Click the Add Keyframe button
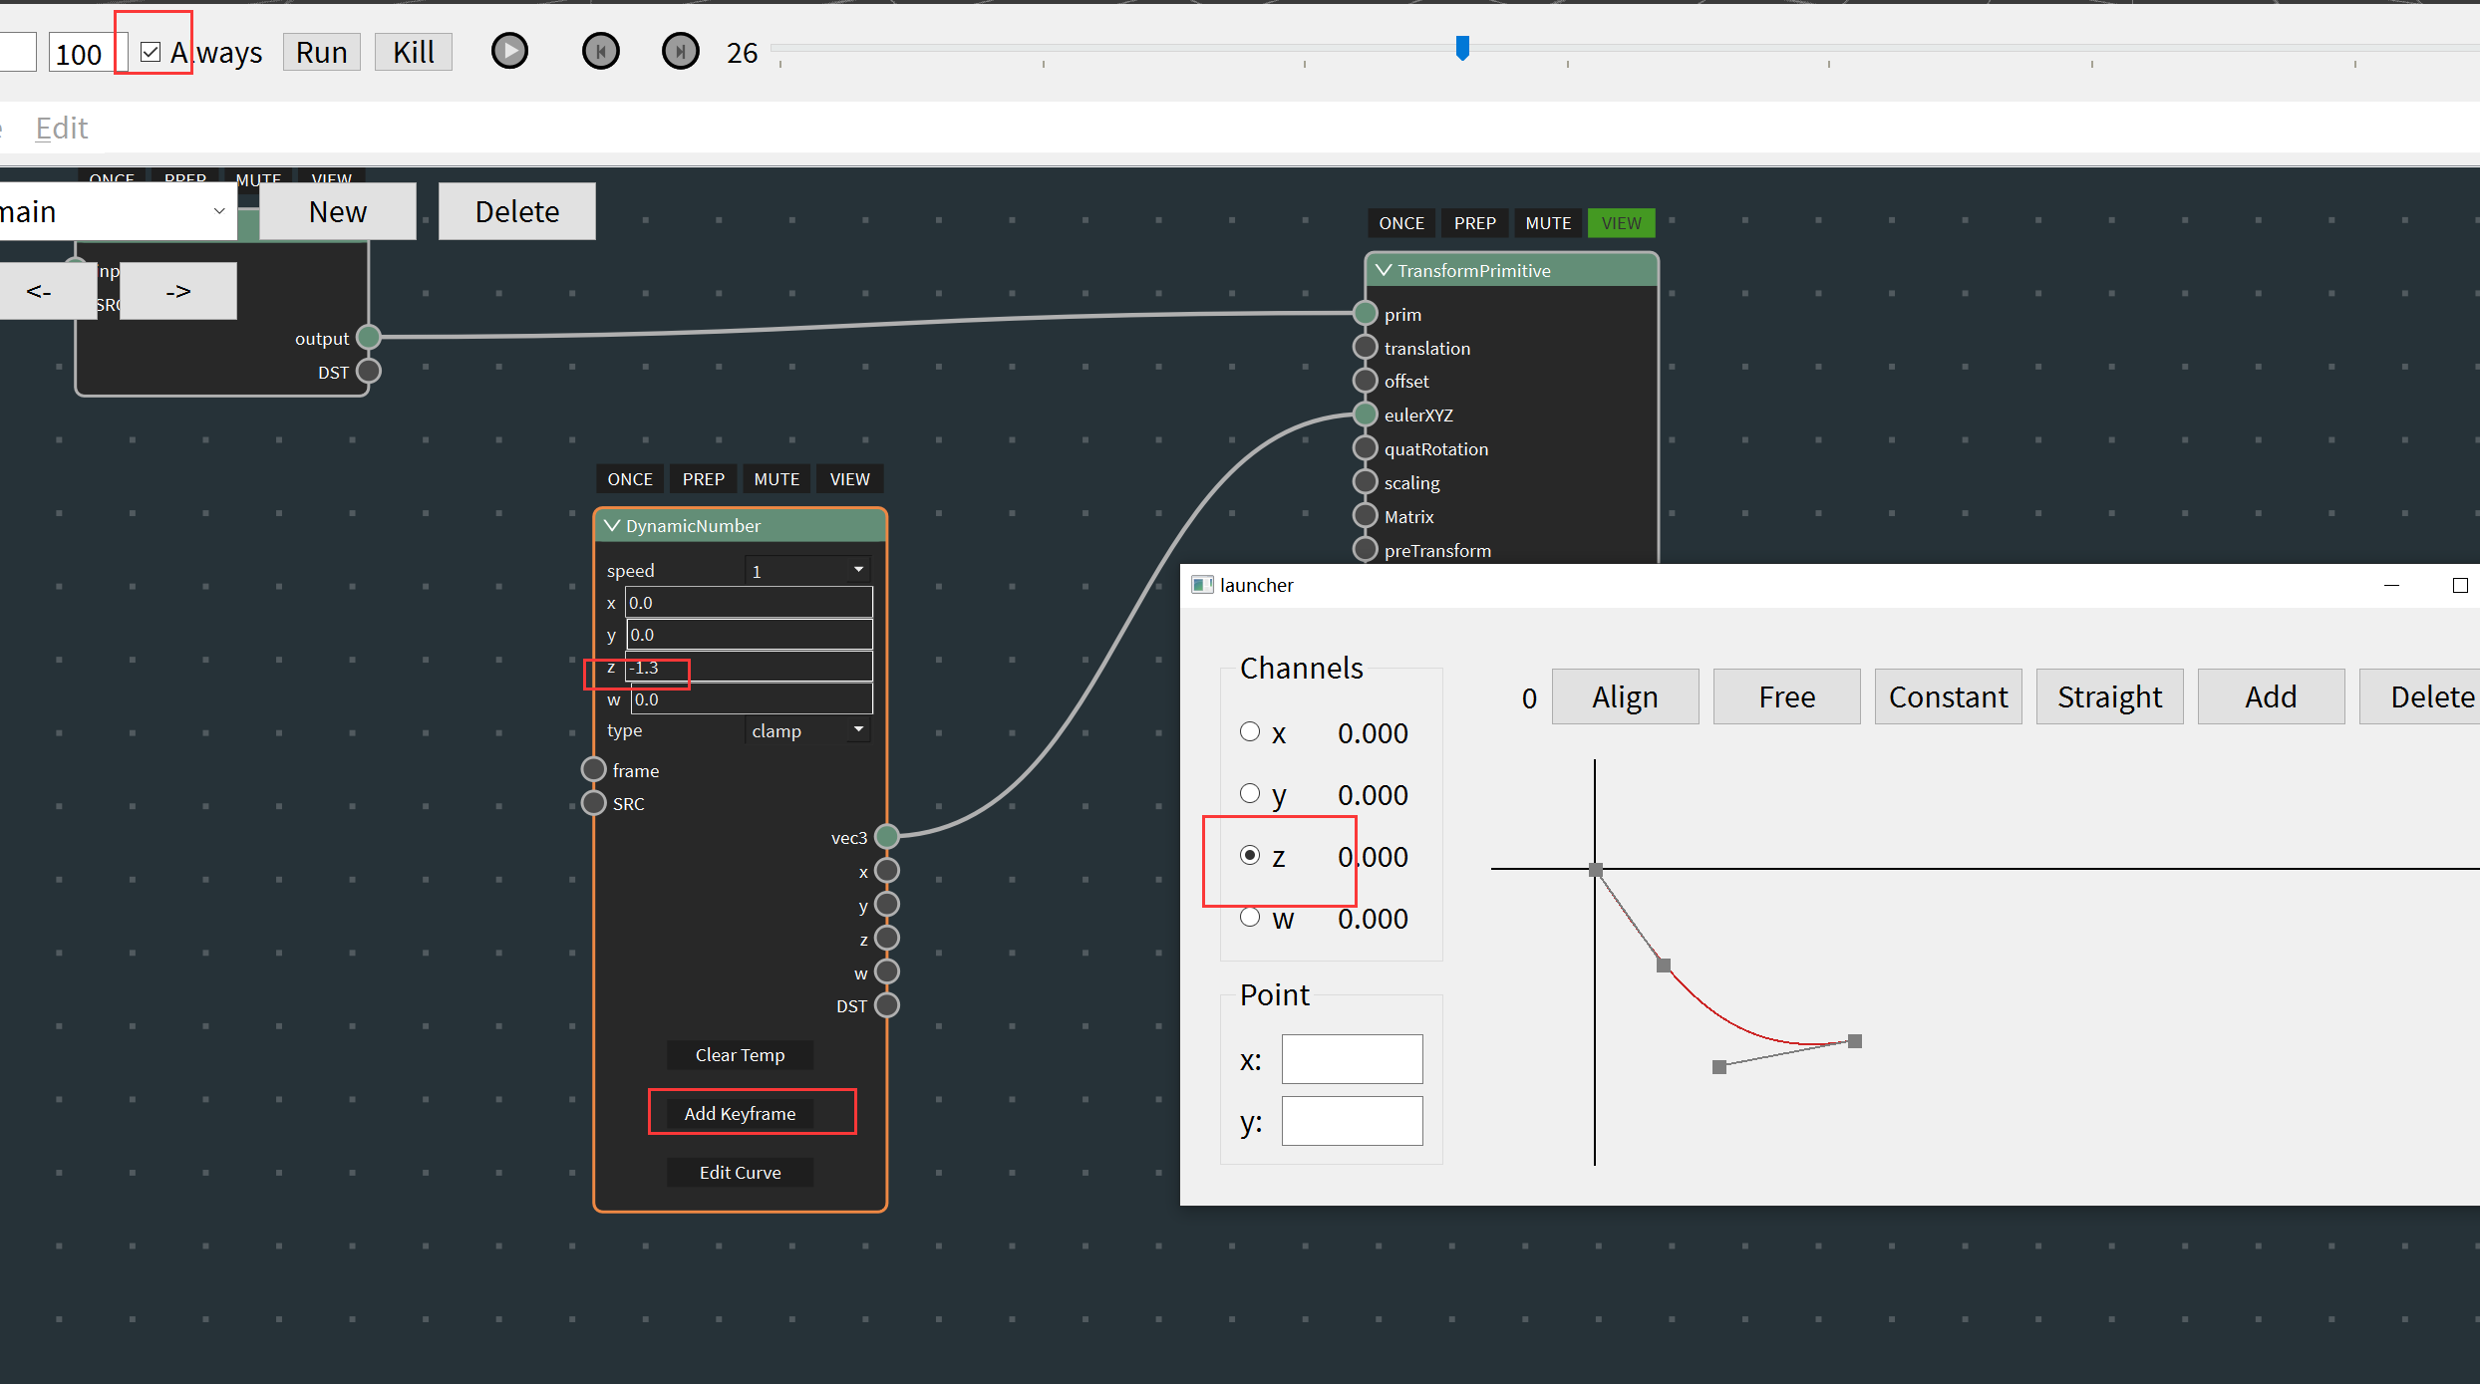2480x1384 pixels. coord(740,1113)
